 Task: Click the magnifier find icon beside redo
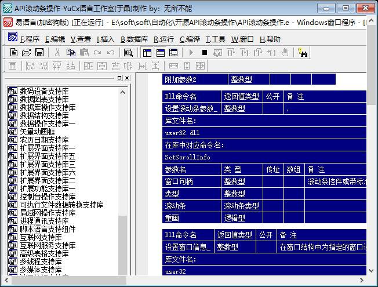tap(129, 53)
